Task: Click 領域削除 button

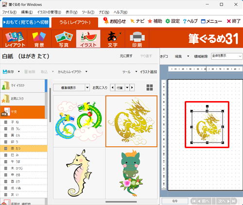Action: pos(201,56)
